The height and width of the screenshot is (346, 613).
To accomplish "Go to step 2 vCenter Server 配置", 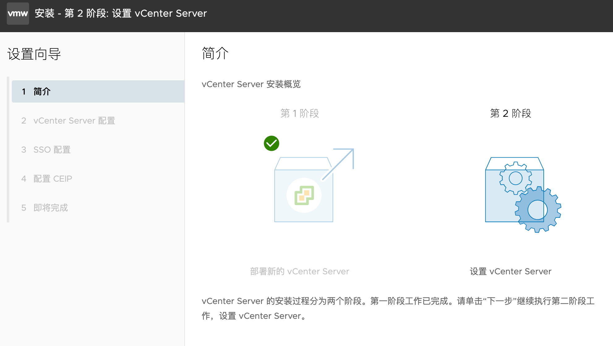I will [x=74, y=120].
